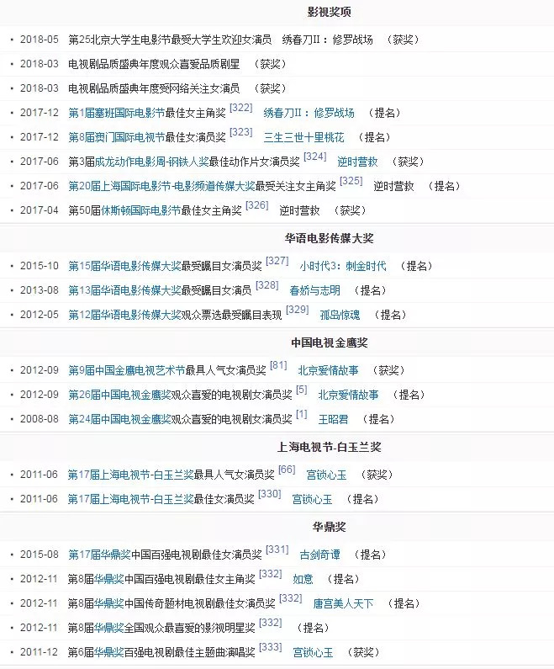Open 华鼎奖 link in 主题曲演唱奖 row

[109, 652]
